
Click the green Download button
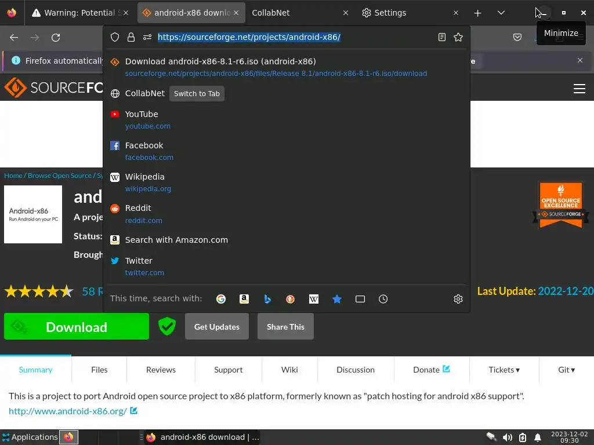77,326
